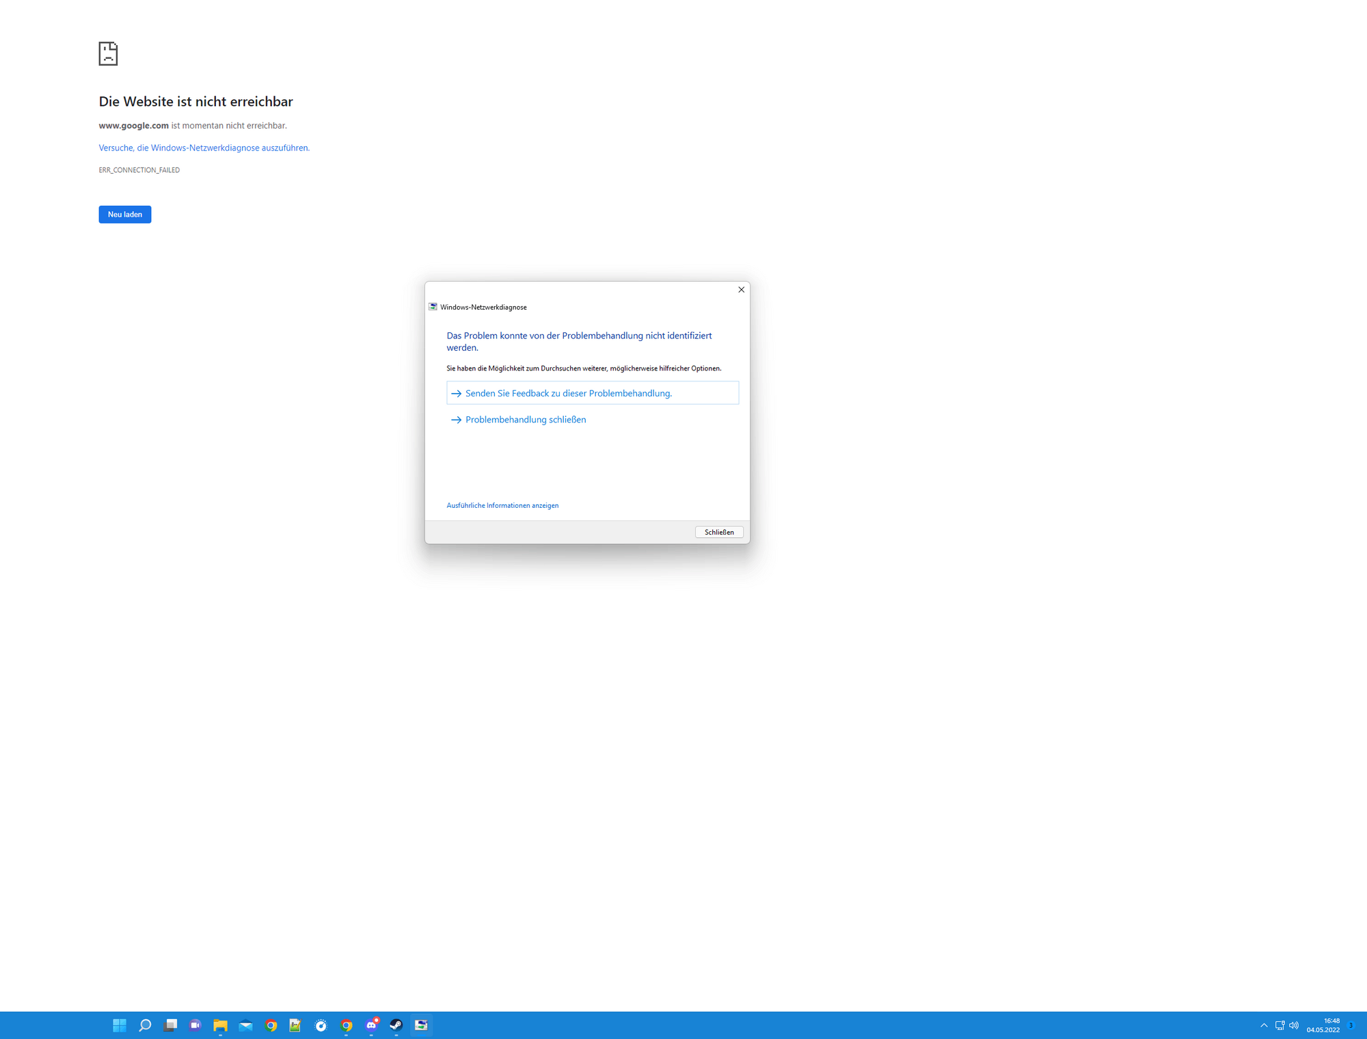Click the www.google.com domain text
Image resolution: width=1367 pixels, height=1039 pixels.
134,126
